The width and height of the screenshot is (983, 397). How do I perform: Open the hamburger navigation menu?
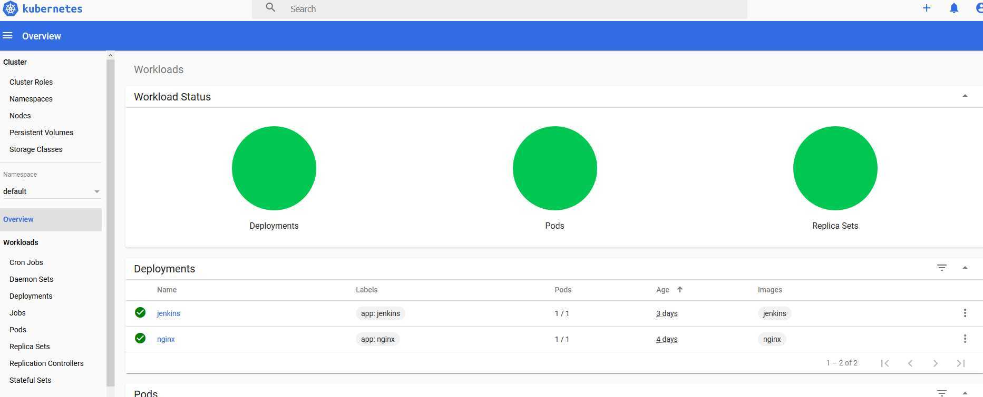7,36
